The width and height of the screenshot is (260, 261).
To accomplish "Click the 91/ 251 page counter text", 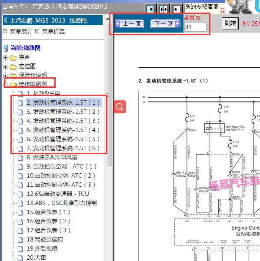I will (251, 23).
